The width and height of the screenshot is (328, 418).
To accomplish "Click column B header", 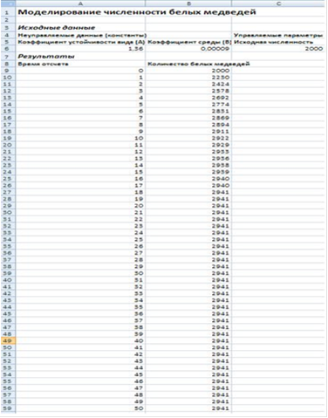I will pos(188,3).
